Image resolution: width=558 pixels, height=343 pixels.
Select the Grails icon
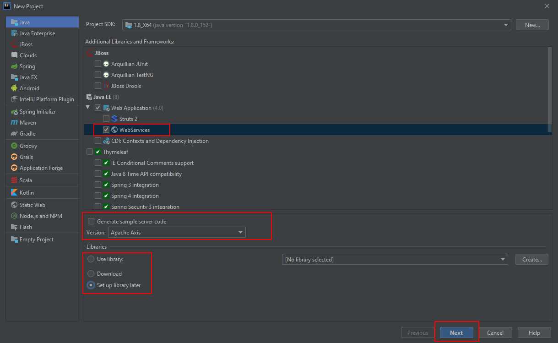[14, 157]
